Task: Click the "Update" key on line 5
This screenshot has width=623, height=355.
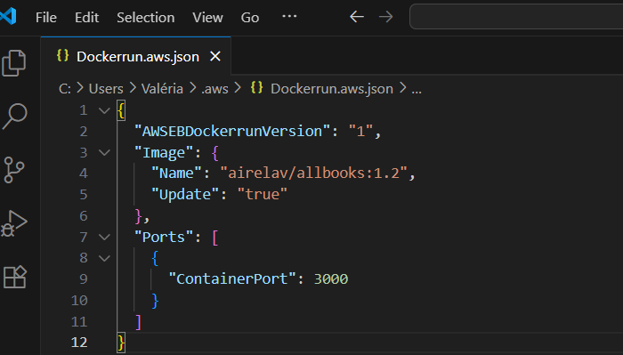Action: [x=185, y=194]
